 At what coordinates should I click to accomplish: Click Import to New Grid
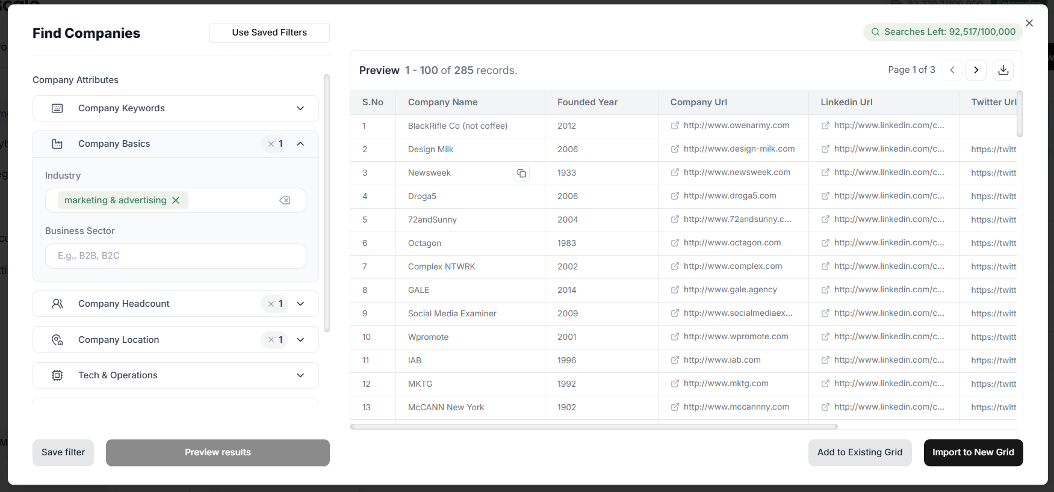[x=973, y=452]
